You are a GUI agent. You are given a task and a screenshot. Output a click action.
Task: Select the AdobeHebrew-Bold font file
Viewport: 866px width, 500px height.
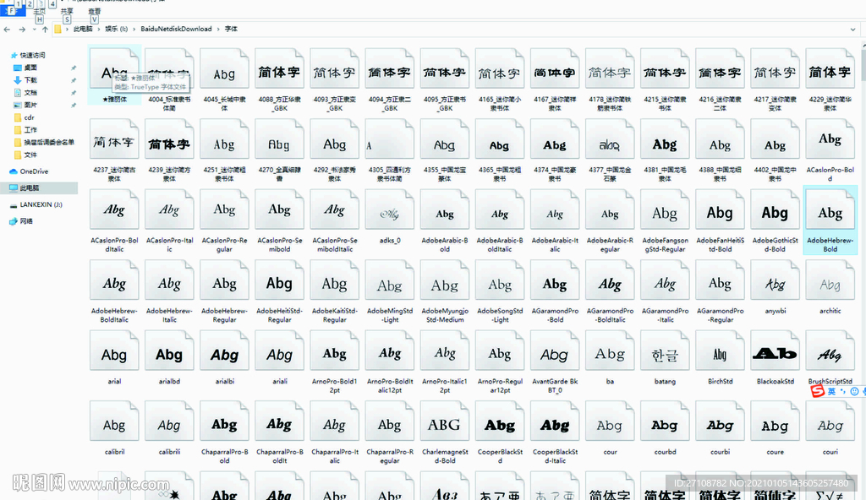pyautogui.click(x=830, y=220)
